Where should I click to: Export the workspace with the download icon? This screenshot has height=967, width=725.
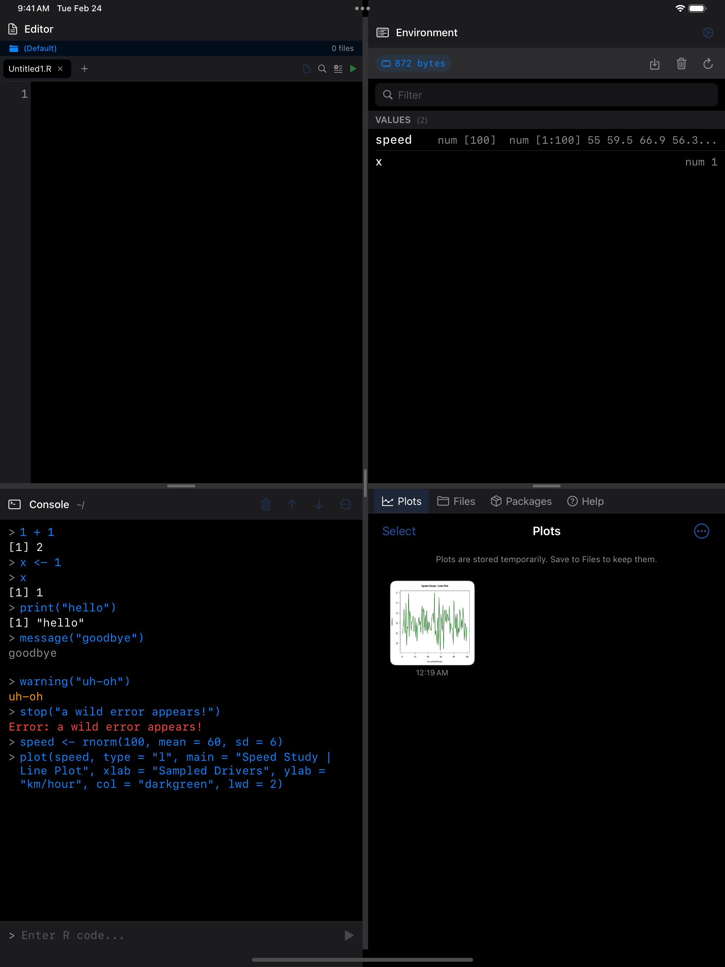(x=655, y=64)
